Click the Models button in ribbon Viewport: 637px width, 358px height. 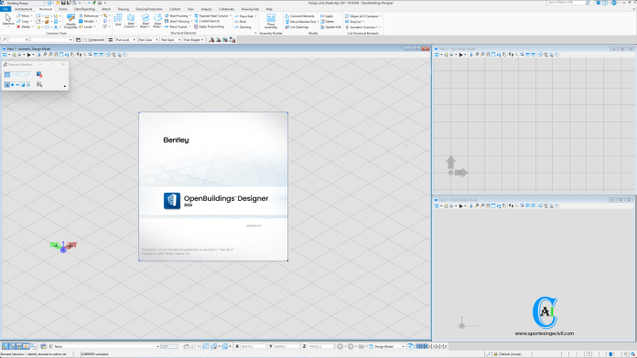[87, 21]
